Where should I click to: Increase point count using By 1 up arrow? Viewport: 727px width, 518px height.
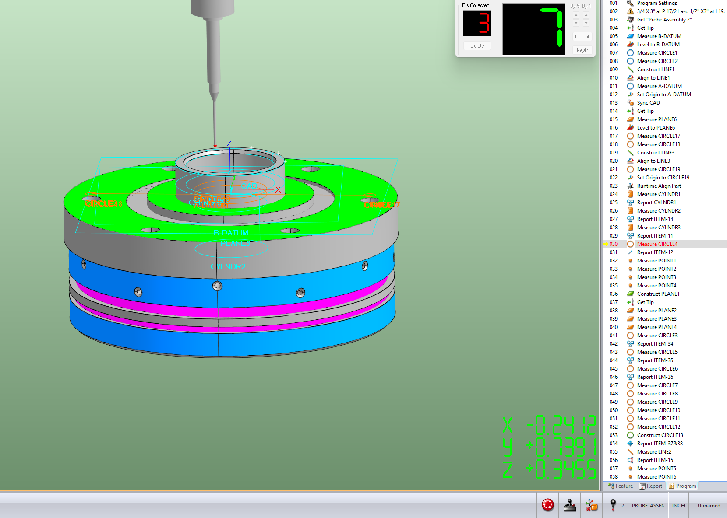(586, 15)
